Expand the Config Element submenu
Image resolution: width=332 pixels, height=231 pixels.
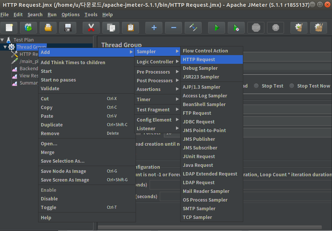tap(158, 120)
